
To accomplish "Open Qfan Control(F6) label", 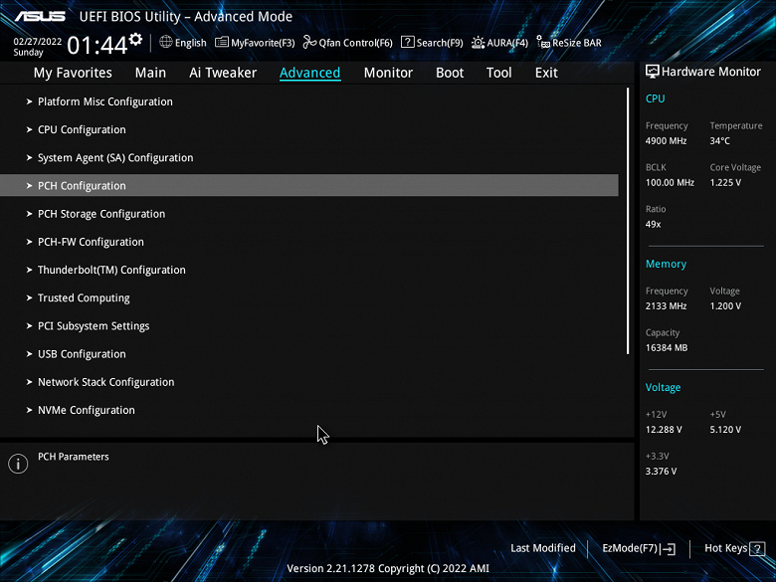I will (356, 43).
